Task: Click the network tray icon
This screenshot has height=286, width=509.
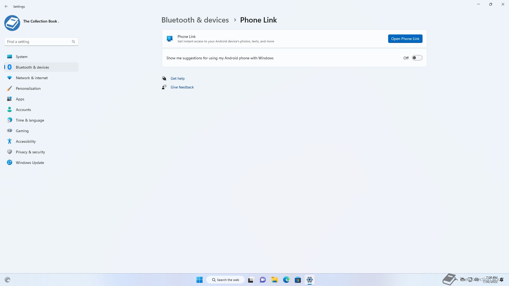Action: tap(470, 280)
